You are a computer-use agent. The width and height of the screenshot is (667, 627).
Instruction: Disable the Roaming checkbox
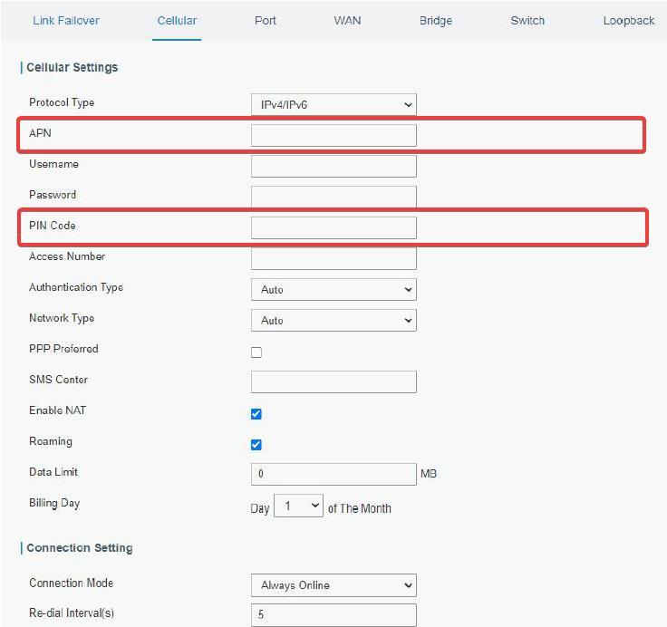click(256, 445)
